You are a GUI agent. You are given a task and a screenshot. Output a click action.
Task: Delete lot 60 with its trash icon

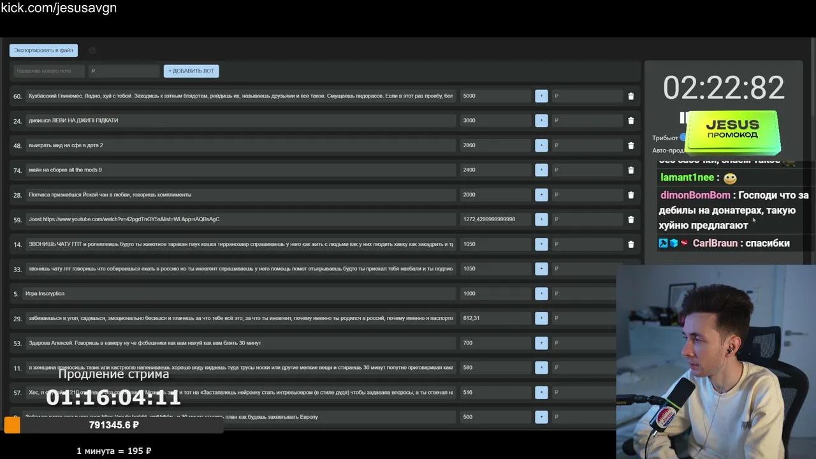click(x=631, y=96)
